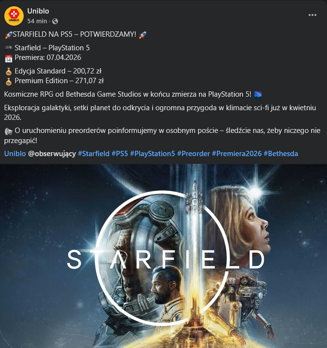Click the calendar emoji beside Premiera date

[8, 58]
